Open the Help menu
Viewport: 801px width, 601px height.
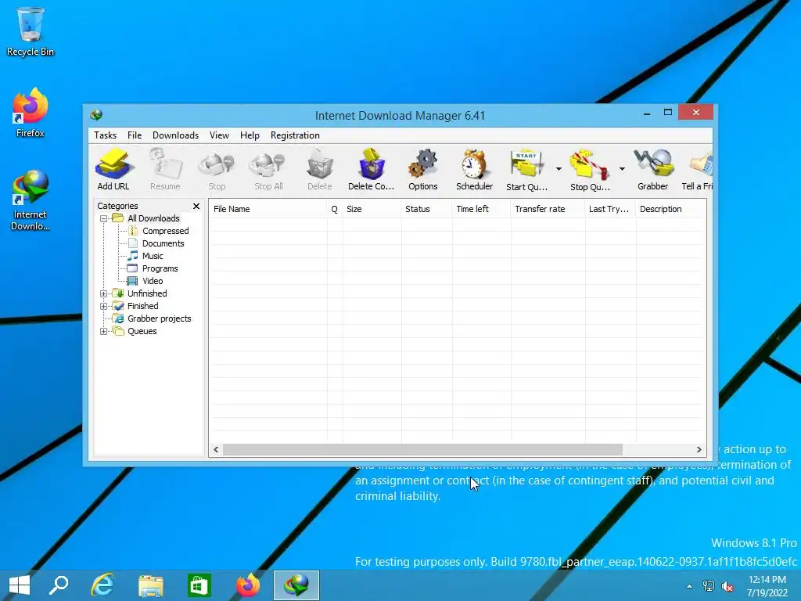[x=250, y=135]
